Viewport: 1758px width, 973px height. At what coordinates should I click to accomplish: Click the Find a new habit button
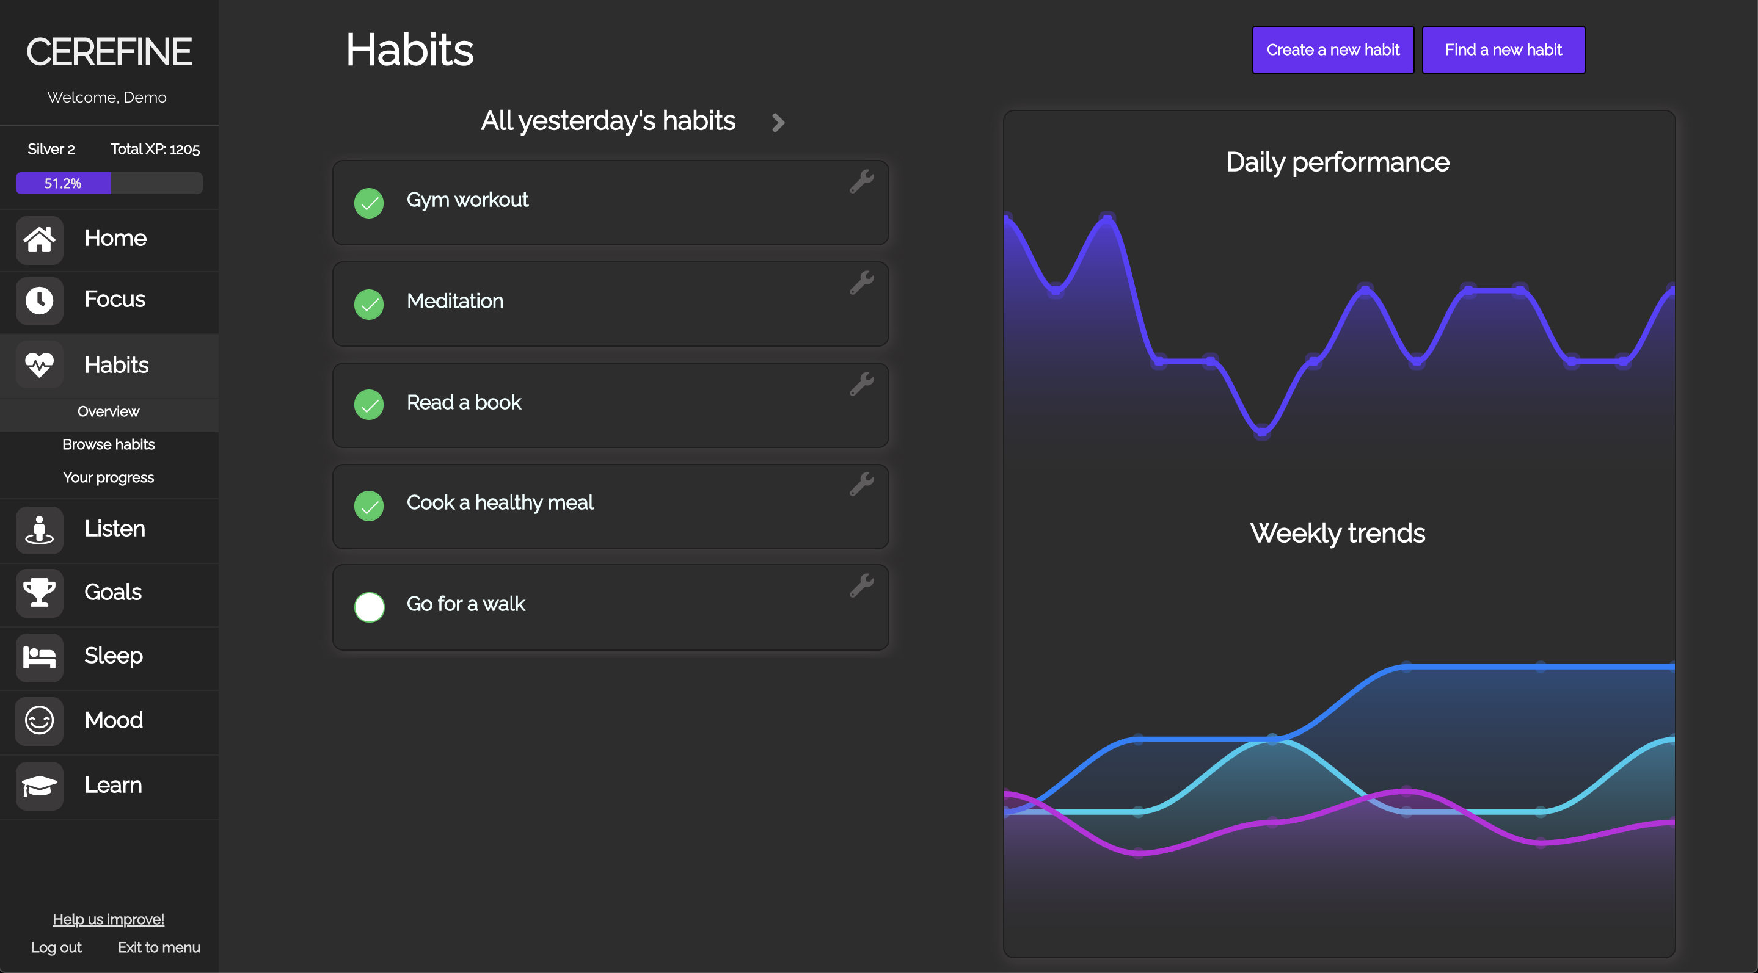pyautogui.click(x=1503, y=50)
